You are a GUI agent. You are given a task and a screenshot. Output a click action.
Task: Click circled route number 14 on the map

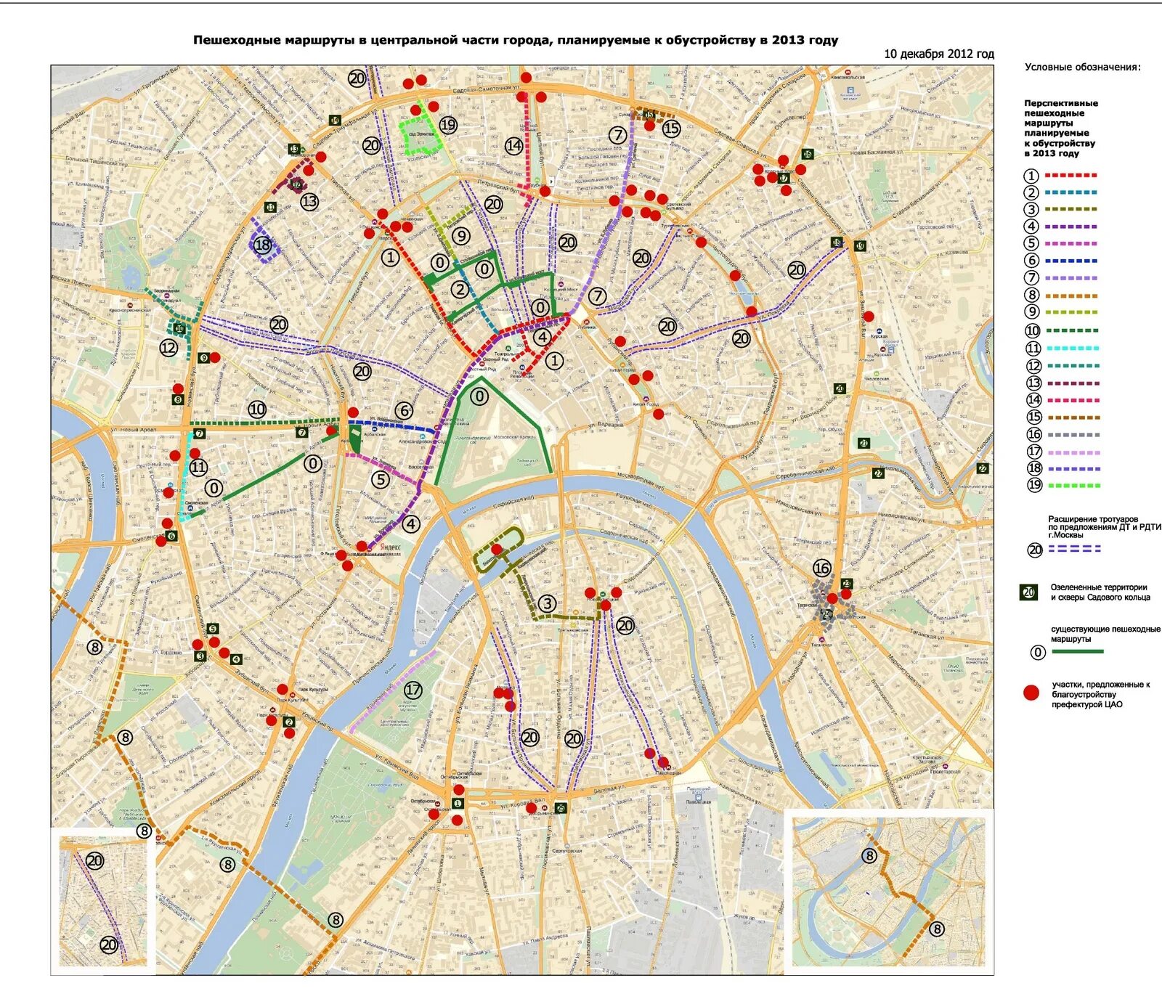click(x=514, y=145)
